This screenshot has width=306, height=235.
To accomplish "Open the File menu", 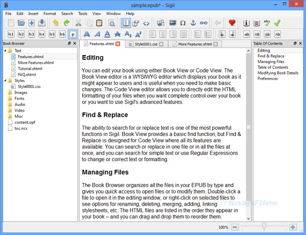I will (8, 14).
